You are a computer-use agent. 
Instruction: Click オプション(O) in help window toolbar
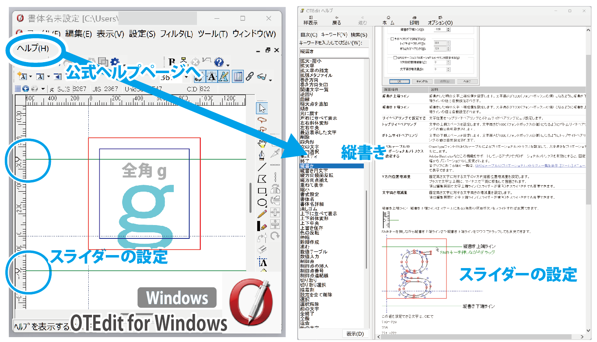tap(440, 20)
